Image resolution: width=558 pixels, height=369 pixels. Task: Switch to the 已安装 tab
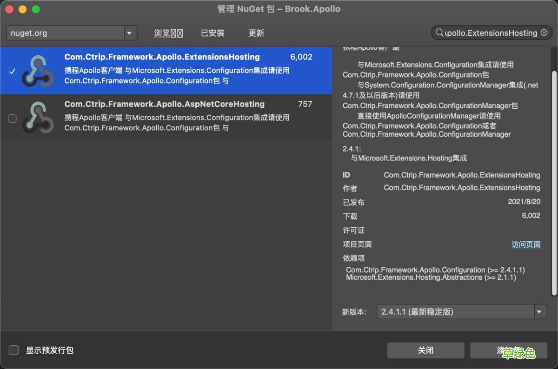click(x=213, y=33)
